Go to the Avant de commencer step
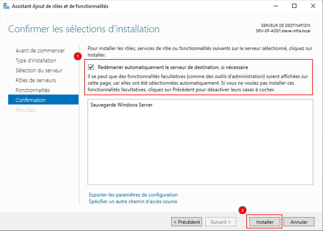The width and height of the screenshot is (323, 231). [x=40, y=51]
